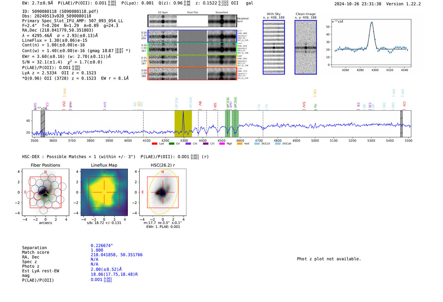Click the LineFlux = 1.30(±0.06)e-15 line
Image resolution: width=443 pixels, height=302 pixels.
[x=55, y=41]
